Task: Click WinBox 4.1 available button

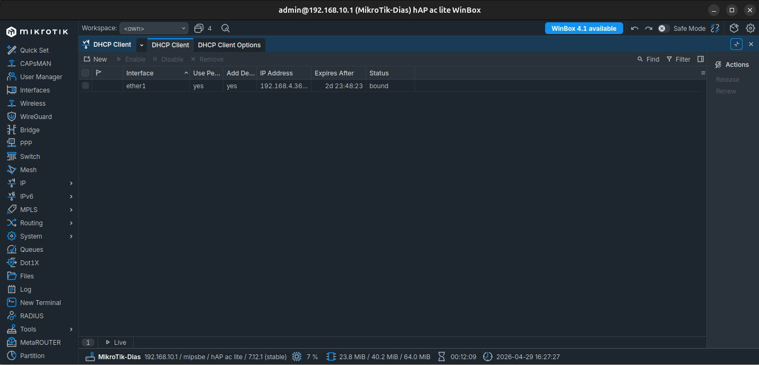Action: tap(584, 28)
